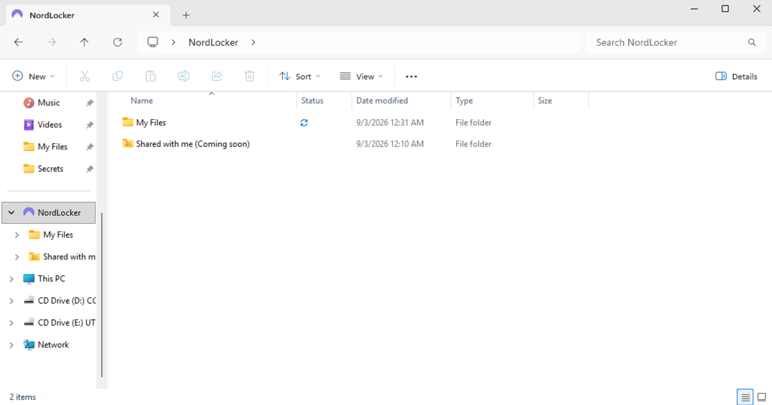
Task: Go up one folder level
Action: pos(84,42)
